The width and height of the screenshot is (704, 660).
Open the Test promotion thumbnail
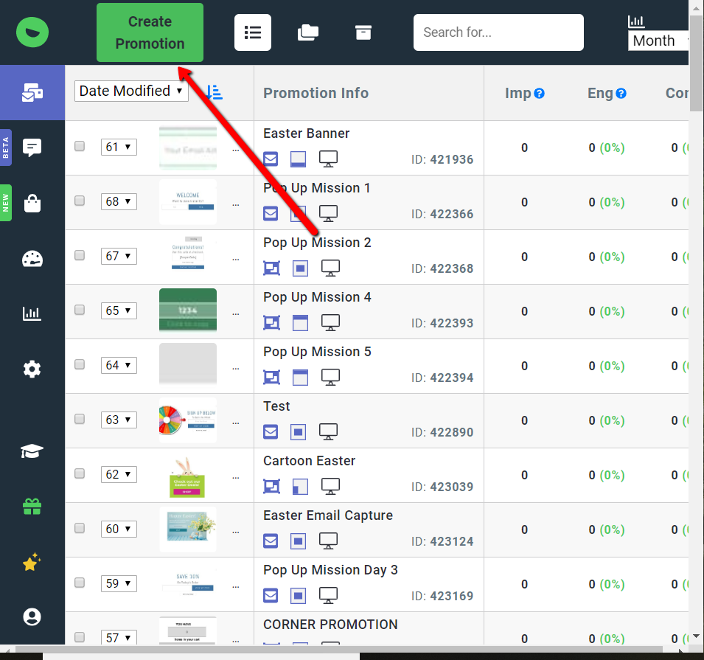pos(188,420)
